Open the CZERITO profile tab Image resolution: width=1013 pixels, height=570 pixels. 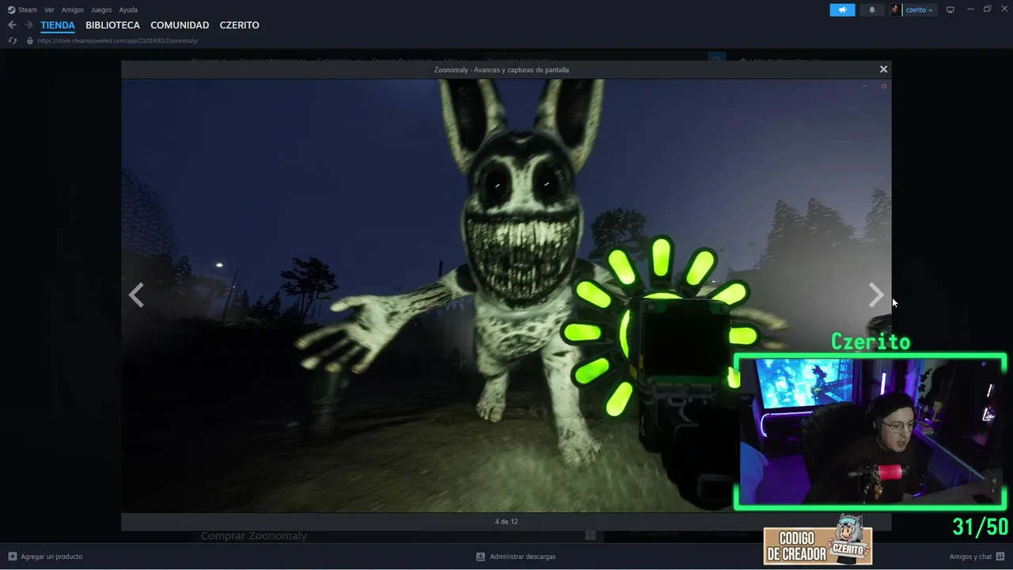tap(239, 25)
